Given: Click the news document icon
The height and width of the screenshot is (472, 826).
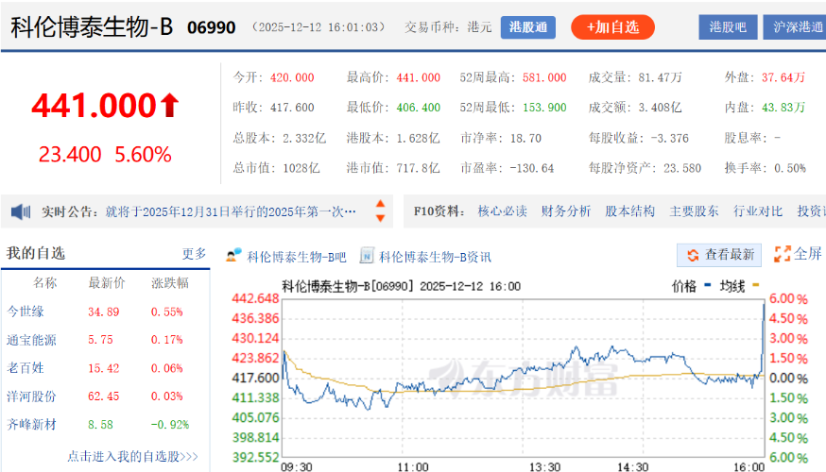Looking at the screenshot, I should pyautogui.click(x=366, y=256).
